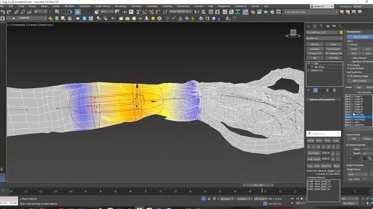Image resolution: width=373 pixels, height=209 pixels.
Task: Click the Redo arrow icon
Action: [x=9, y=12]
